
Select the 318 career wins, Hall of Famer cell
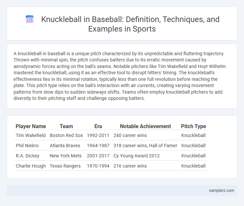(x=145, y=146)
